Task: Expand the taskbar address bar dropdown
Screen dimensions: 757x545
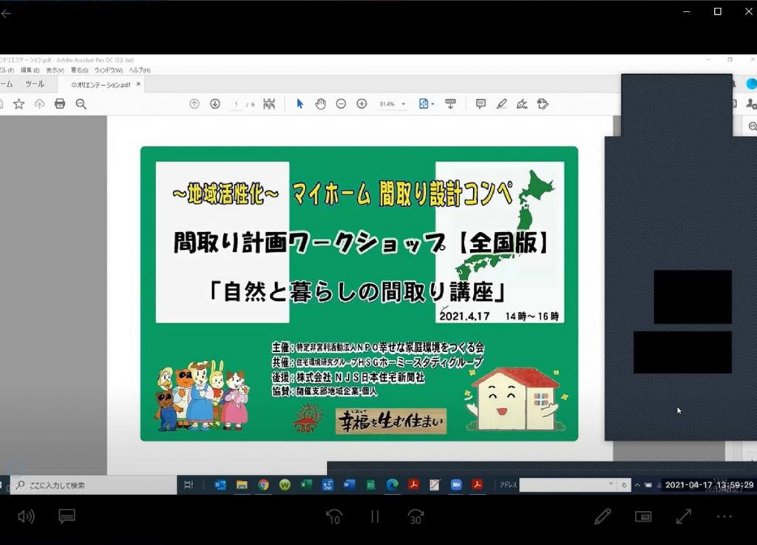Action: pyautogui.click(x=611, y=484)
